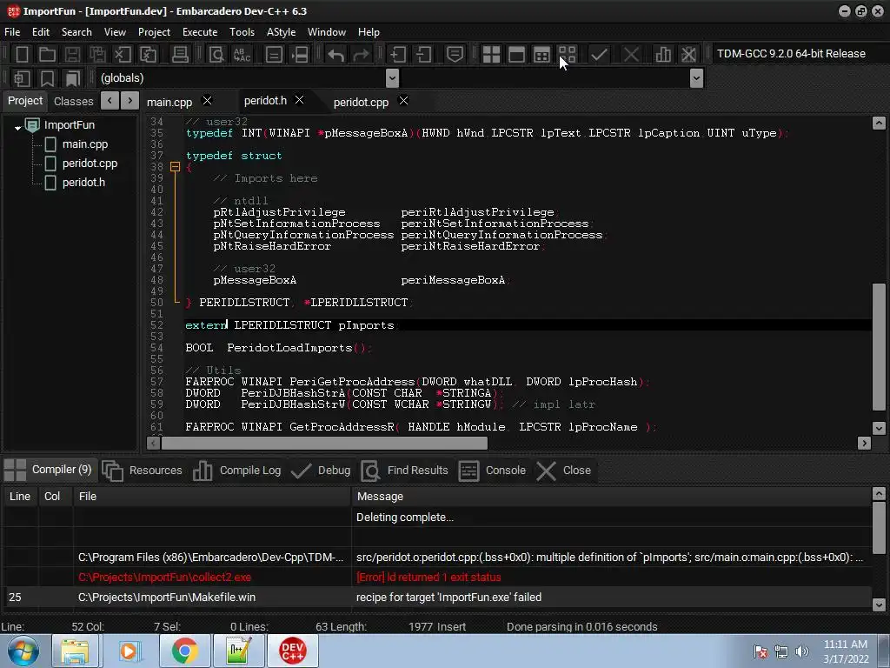Select peridot.h in project tree
The image size is (890, 668).
click(x=83, y=183)
